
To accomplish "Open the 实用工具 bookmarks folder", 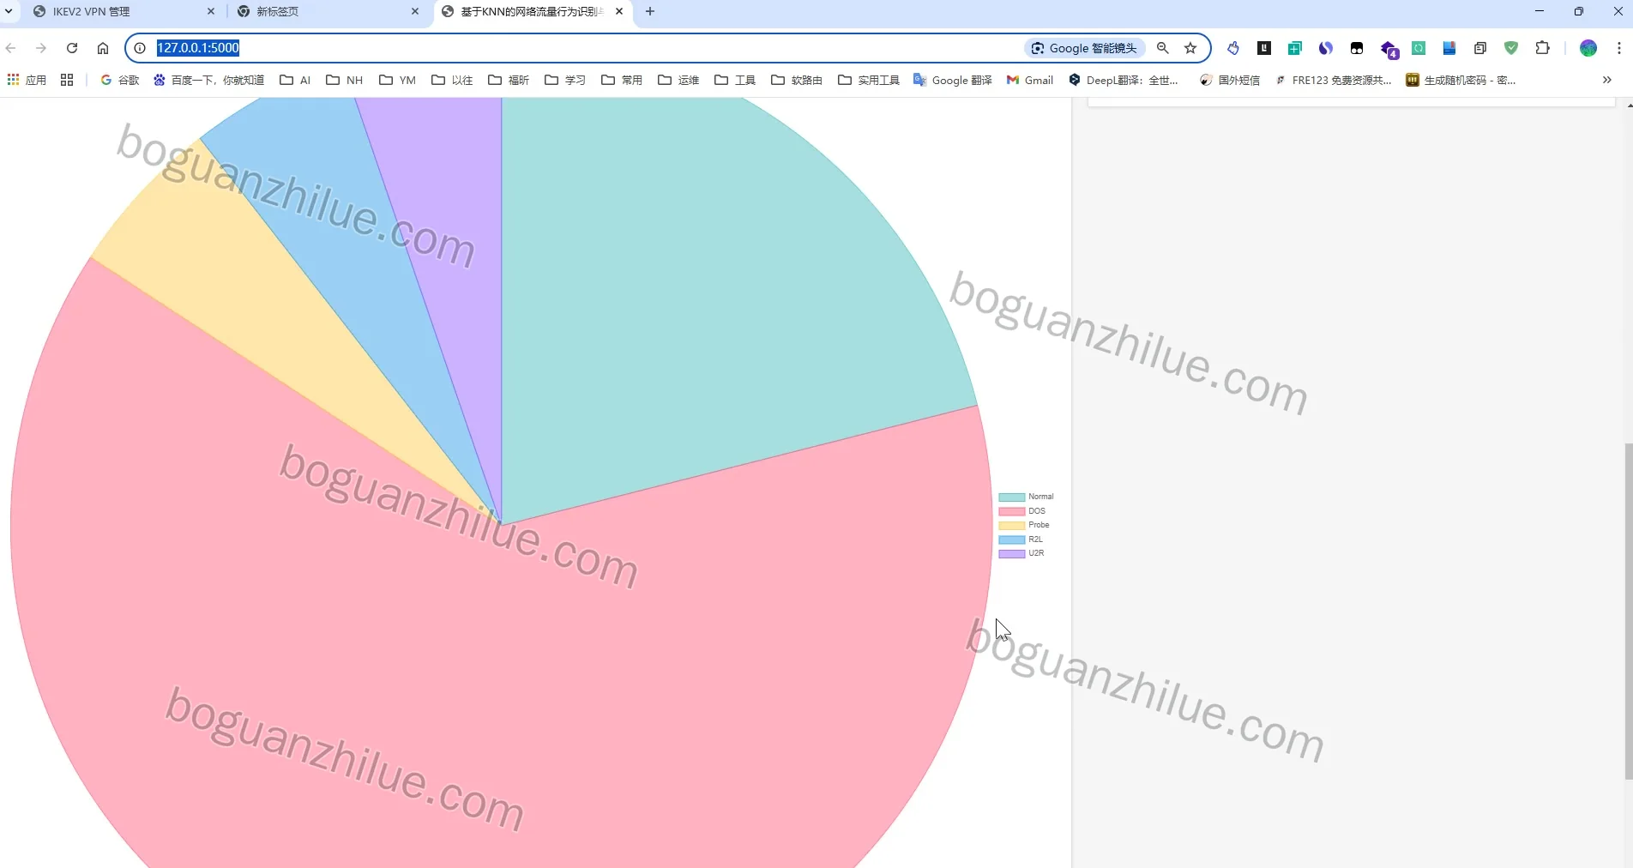I will 869,80.
